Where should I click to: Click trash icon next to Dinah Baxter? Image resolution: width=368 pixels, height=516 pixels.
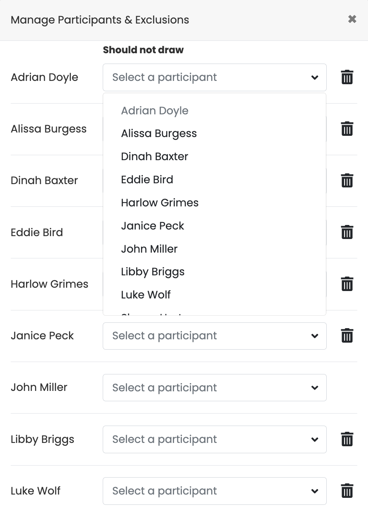tap(347, 180)
